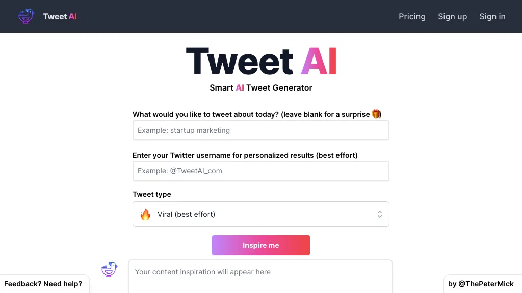Follow the "by @ThePeterMick" link
This screenshot has height=293, width=522.
coord(481,284)
